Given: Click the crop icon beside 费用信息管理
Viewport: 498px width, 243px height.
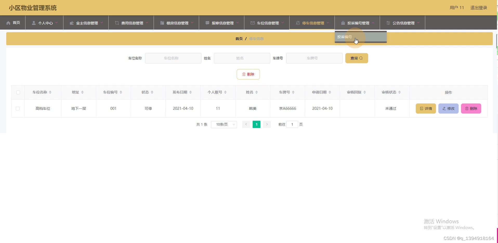Looking at the screenshot, I should (117, 23).
